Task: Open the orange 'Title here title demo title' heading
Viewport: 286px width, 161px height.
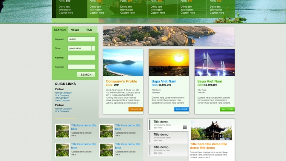Action: (208, 146)
